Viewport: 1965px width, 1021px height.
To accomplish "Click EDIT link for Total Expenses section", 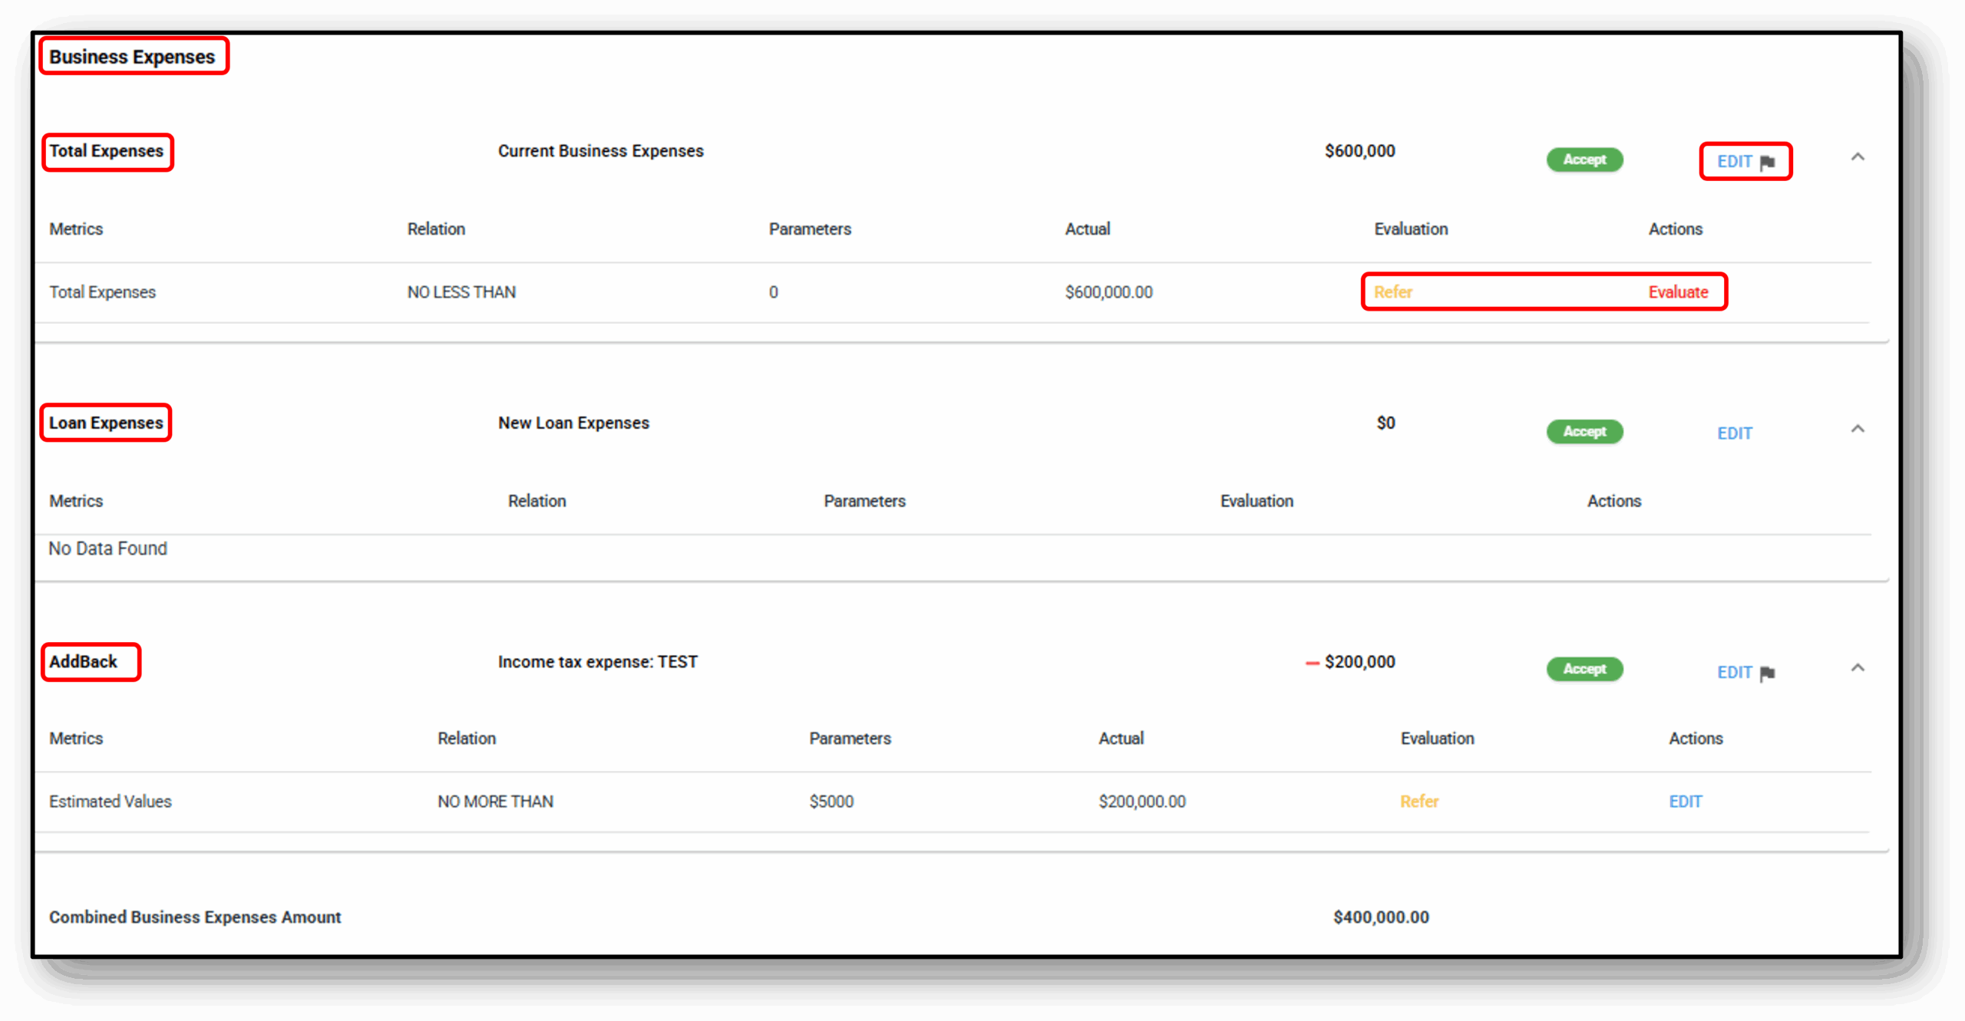I will pyautogui.click(x=1734, y=162).
